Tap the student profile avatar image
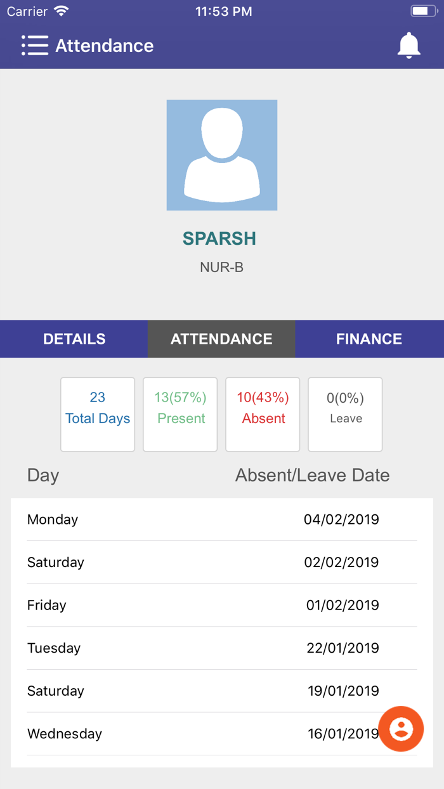The width and height of the screenshot is (444, 789). [x=222, y=155]
